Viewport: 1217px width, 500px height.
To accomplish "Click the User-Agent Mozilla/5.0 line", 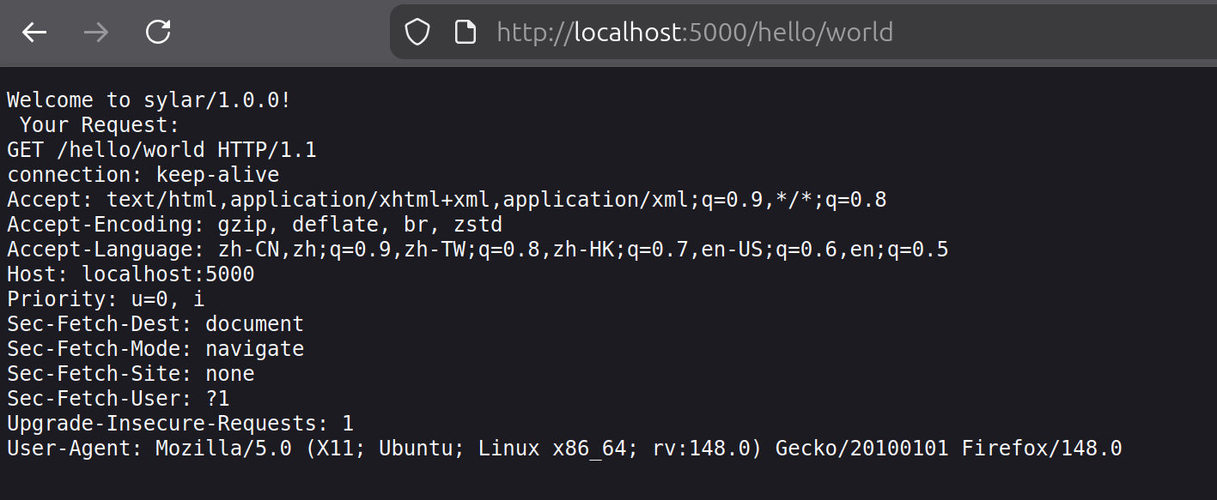I will coord(564,449).
